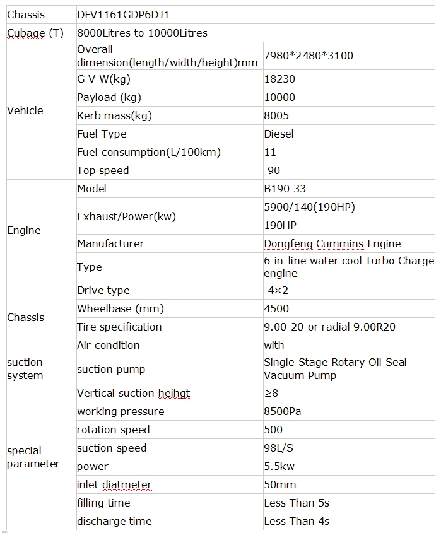Click the engine model B190 33 cell
The width and height of the screenshot is (441, 533).
click(x=349, y=189)
